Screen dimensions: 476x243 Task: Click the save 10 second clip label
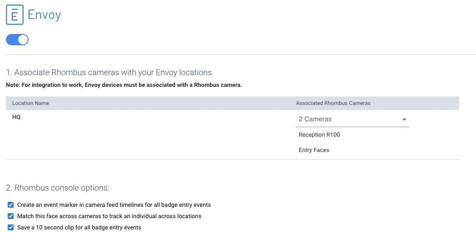point(79,227)
